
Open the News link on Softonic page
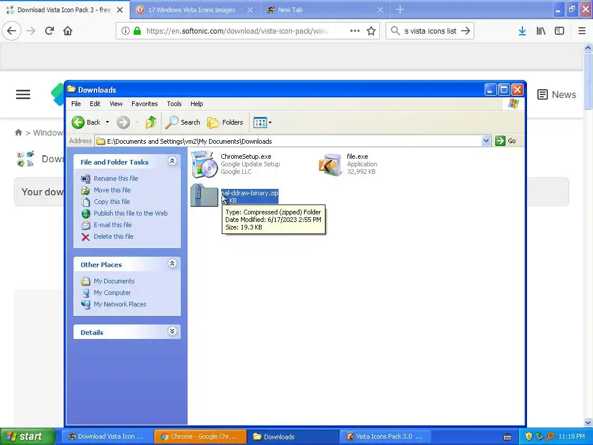click(557, 94)
